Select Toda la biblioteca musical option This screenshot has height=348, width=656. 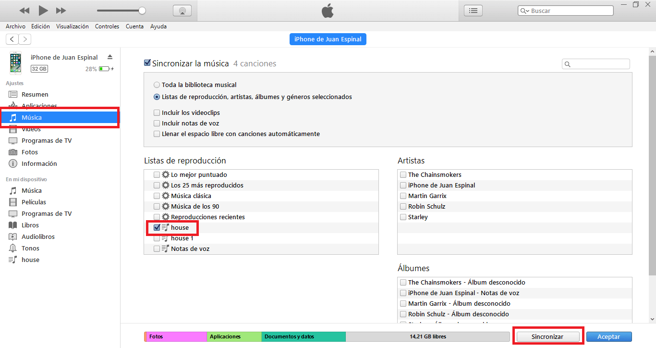[x=157, y=85]
